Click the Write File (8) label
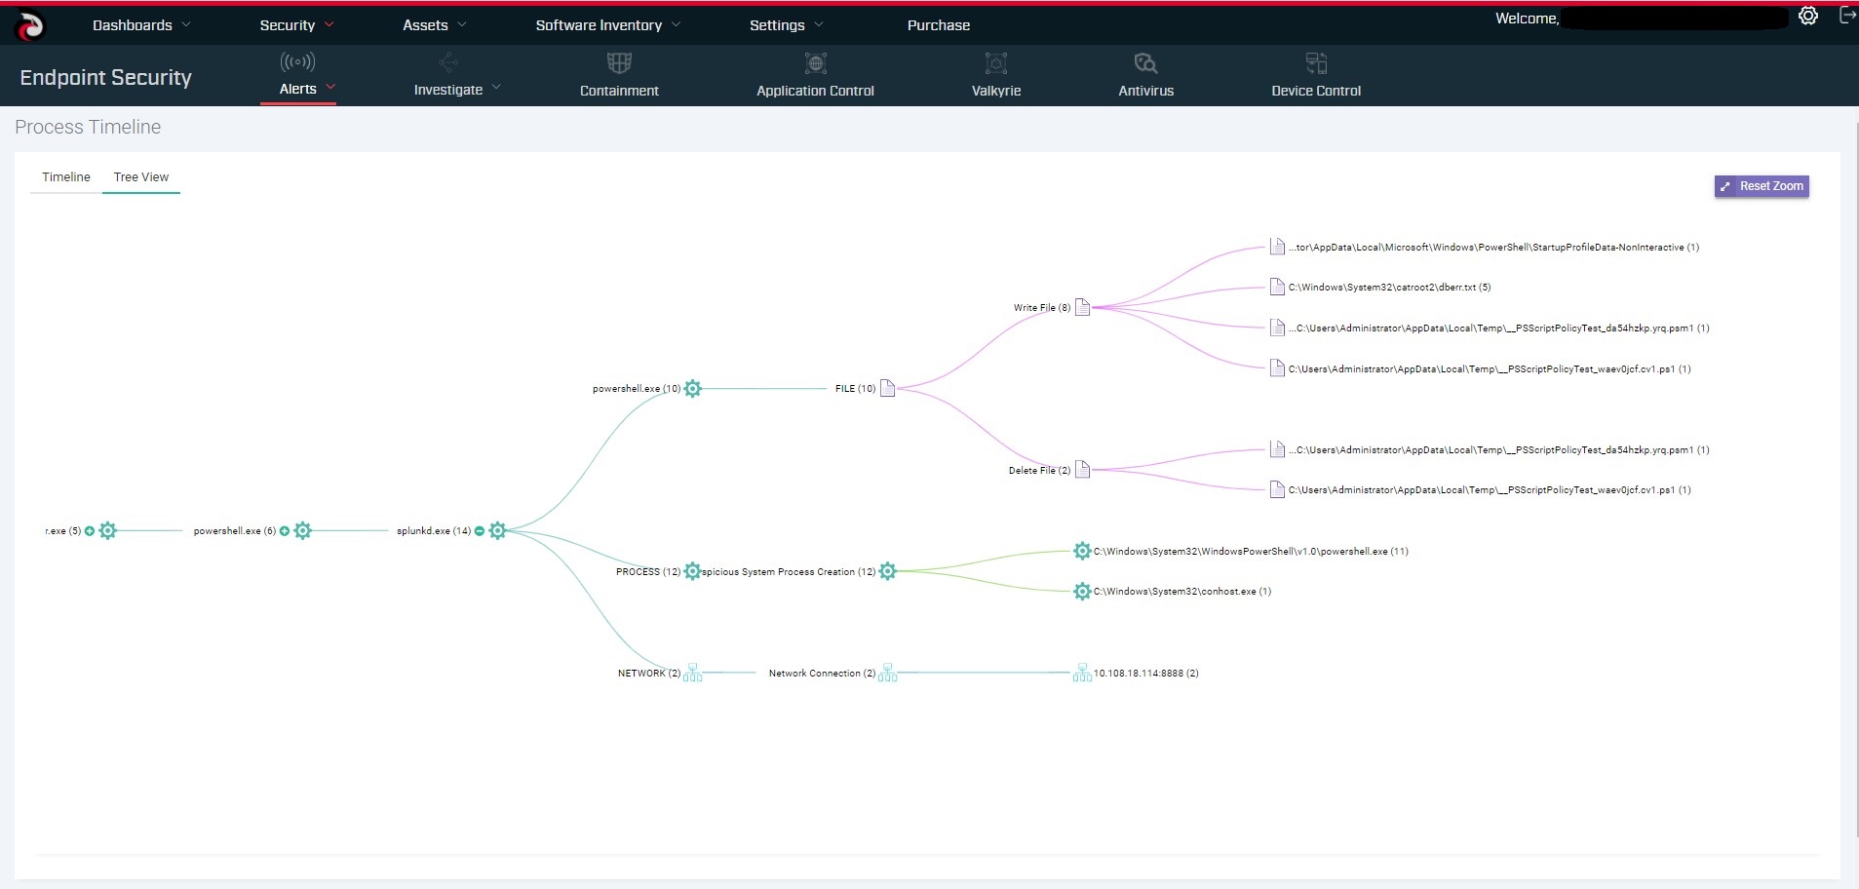This screenshot has width=1859, height=889. pyautogui.click(x=1041, y=308)
